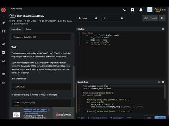Viewport: 169px width, 126px height.
Task: Open the chat box icon in sidebar
Action: coord(4,52)
